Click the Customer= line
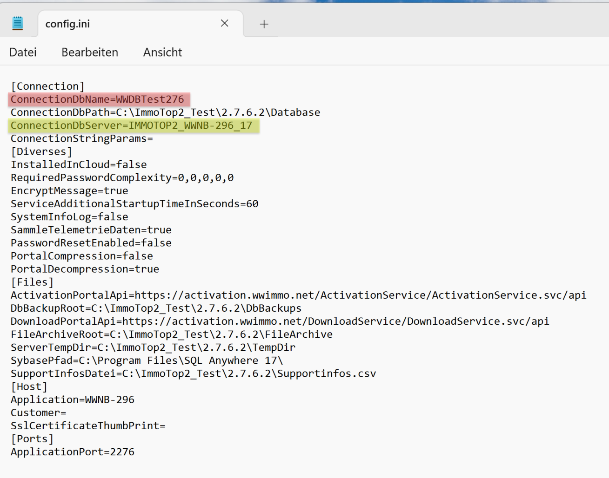The width and height of the screenshot is (609, 478). click(39, 413)
